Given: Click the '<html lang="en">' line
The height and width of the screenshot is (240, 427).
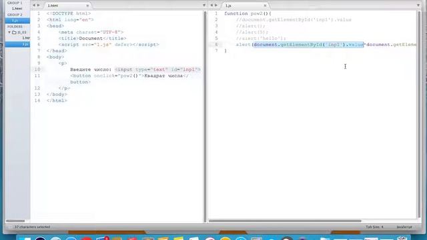Looking at the screenshot, I should pos(70,20).
